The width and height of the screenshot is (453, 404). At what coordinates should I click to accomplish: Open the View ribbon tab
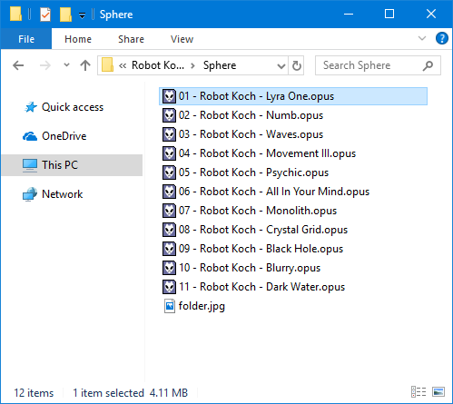(182, 39)
